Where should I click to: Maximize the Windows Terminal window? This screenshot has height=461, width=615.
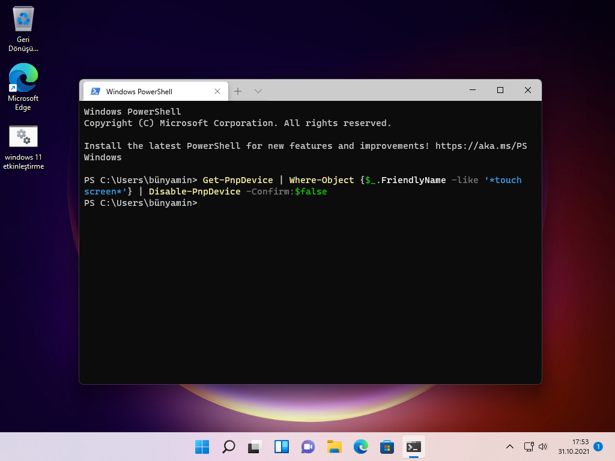[x=500, y=90]
